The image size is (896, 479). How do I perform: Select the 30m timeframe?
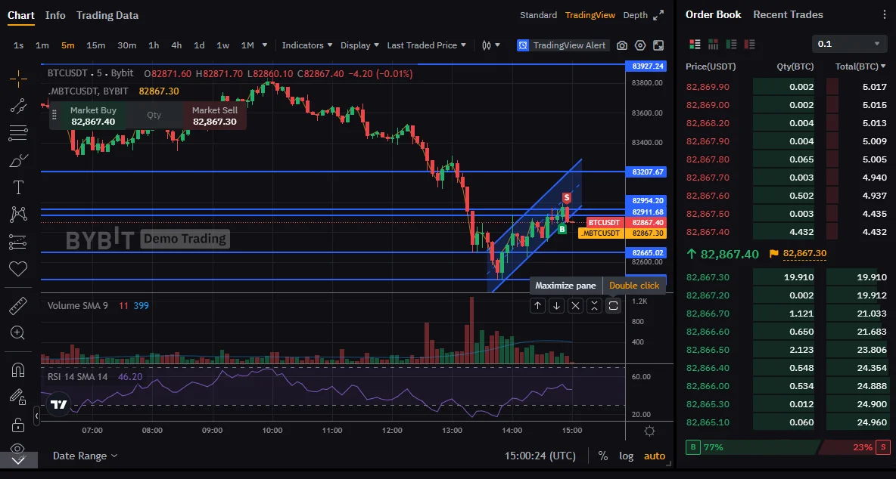point(127,45)
